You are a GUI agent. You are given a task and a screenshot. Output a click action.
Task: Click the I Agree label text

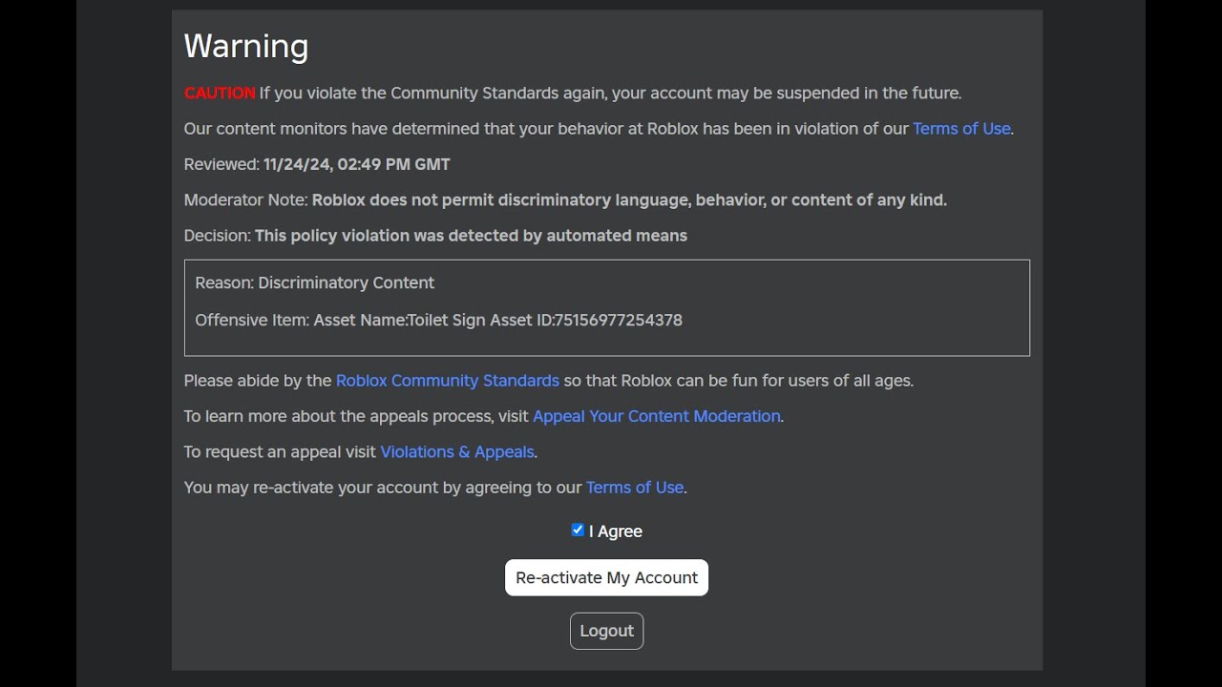(x=616, y=531)
